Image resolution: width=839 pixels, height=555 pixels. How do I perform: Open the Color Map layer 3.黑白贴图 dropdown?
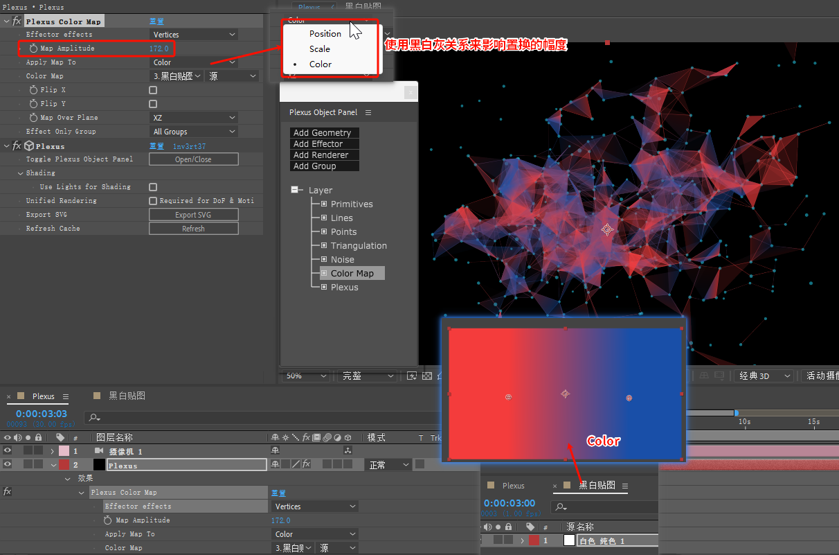click(x=177, y=76)
